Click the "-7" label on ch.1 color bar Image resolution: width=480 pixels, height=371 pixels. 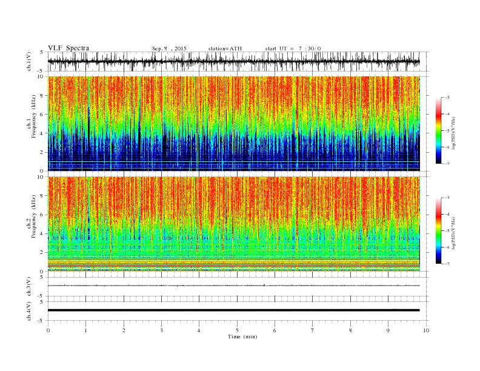click(447, 164)
